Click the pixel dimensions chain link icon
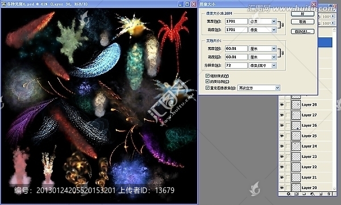This screenshot has width=341, height=205. (x=282, y=25)
